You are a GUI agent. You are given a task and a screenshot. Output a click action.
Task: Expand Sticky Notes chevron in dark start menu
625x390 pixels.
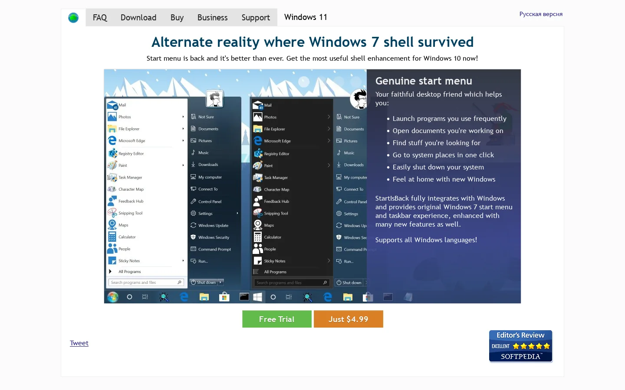click(329, 261)
